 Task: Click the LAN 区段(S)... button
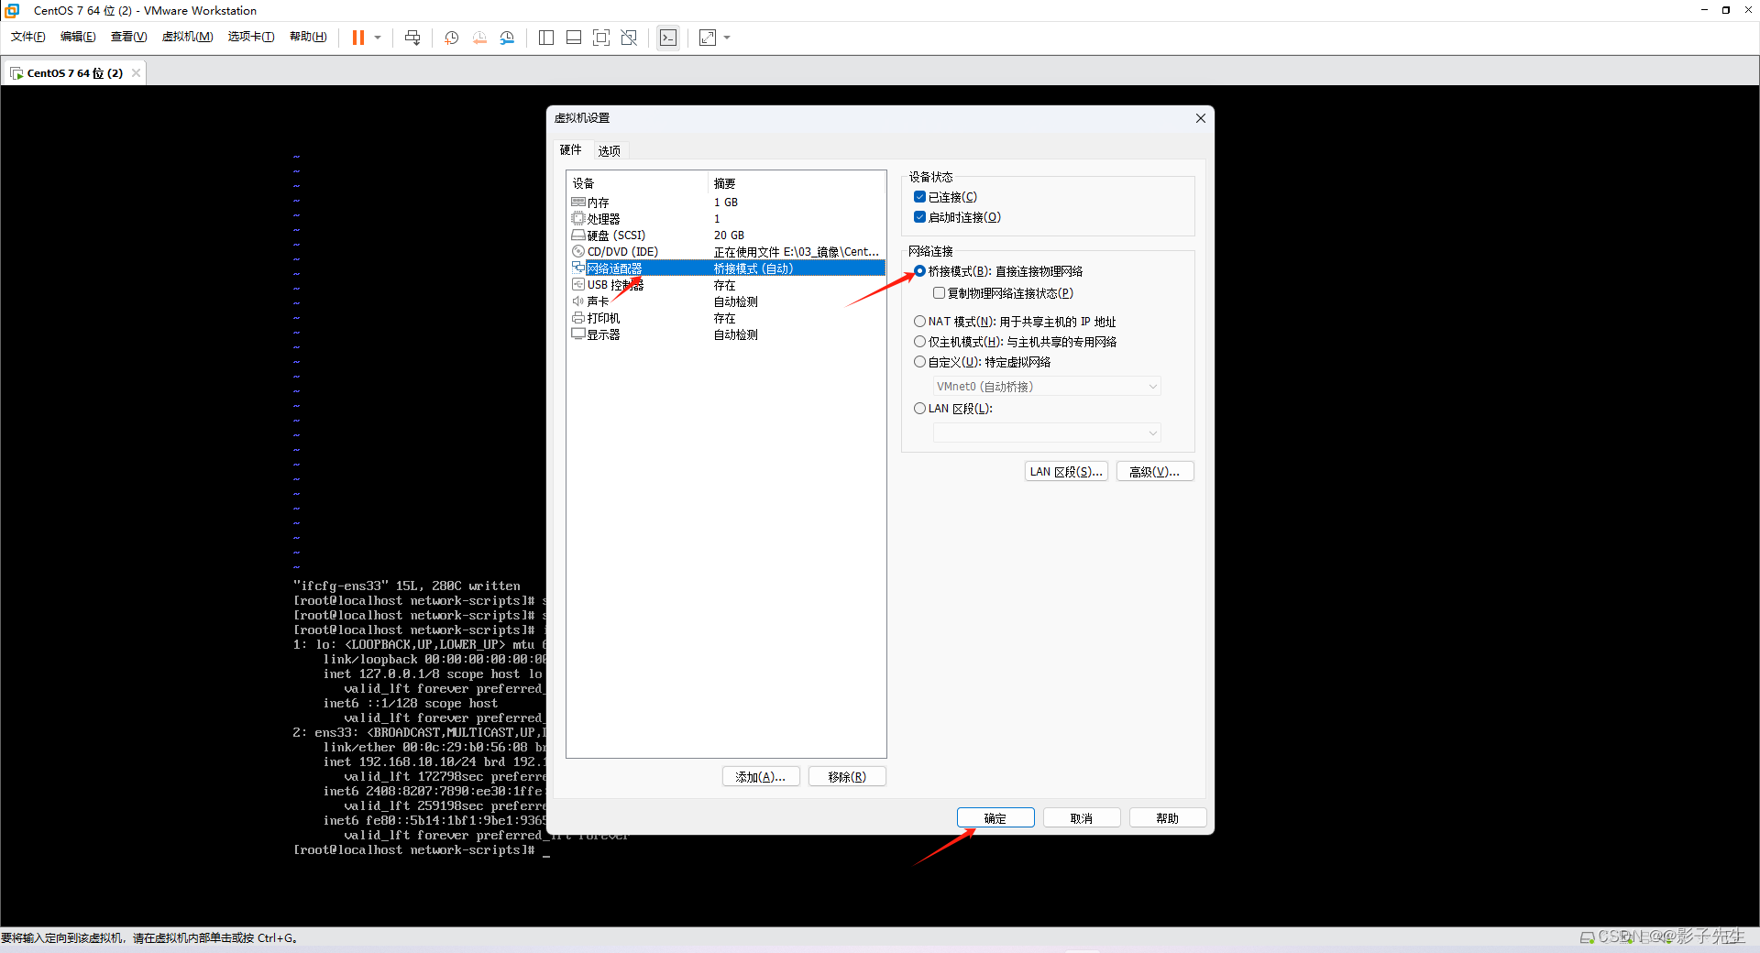click(x=1066, y=472)
